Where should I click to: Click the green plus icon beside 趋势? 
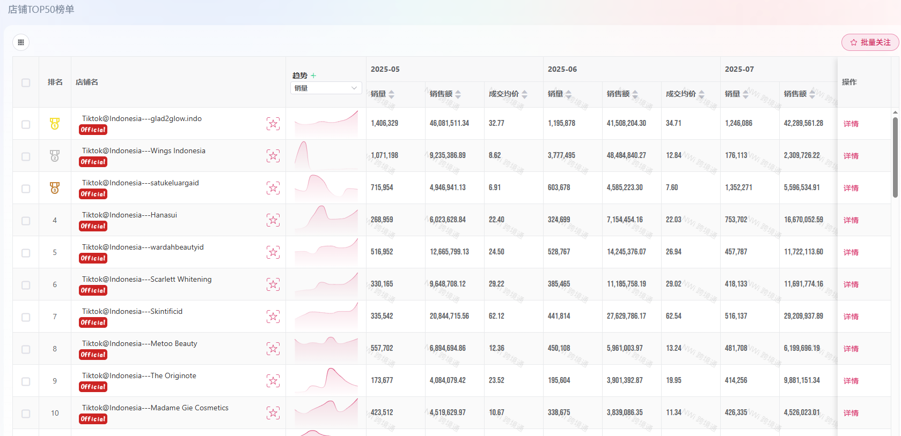(x=313, y=76)
